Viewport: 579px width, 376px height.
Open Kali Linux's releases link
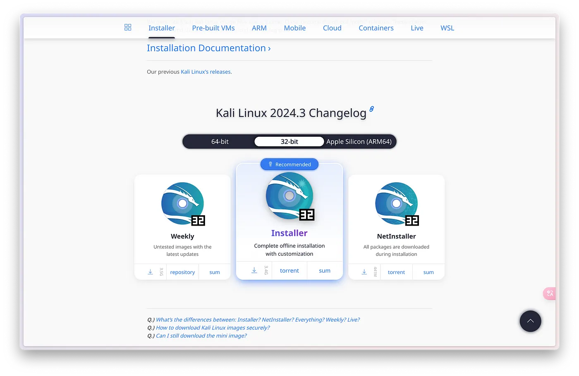pyautogui.click(x=206, y=72)
